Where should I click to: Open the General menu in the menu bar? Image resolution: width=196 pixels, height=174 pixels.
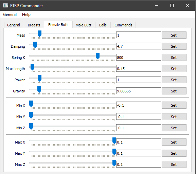point(10,15)
